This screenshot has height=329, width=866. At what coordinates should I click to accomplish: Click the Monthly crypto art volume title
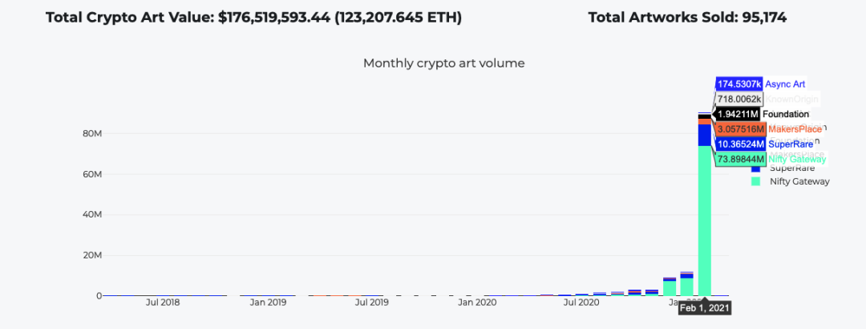click(443, 63)
